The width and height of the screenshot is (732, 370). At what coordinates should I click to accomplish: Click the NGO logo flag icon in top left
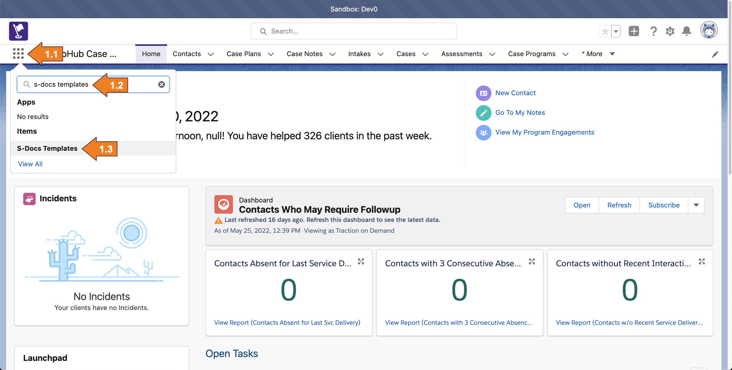pyautogui.click(x=18, y=31)
